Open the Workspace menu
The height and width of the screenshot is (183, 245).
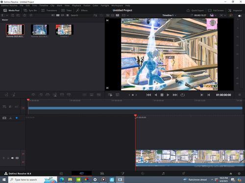click(117, 5)
